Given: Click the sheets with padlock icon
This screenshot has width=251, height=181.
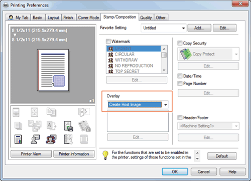Looking at the screenshot, I should coord(84,126).
